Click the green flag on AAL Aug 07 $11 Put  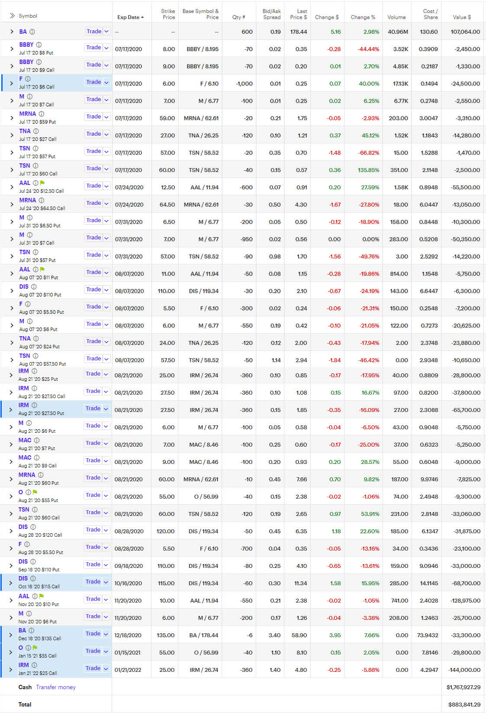(x=42, y=269)
